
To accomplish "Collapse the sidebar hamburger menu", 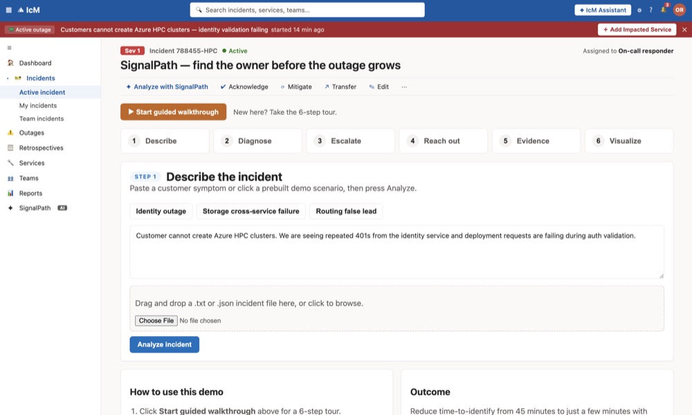I will tap(9, 48).
